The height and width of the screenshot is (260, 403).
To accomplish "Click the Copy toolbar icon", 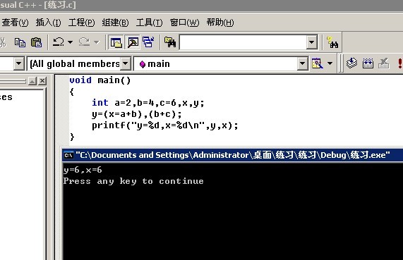I will (x=20, y=42).
